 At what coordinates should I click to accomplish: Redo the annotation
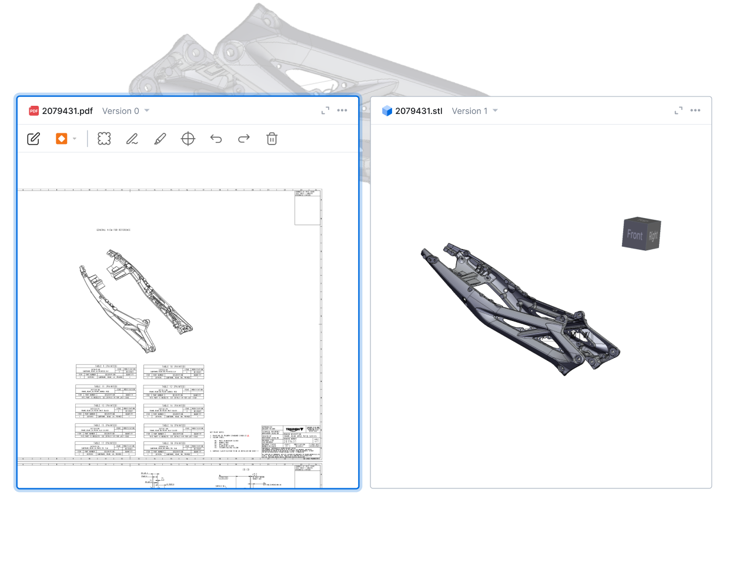coord(244,139)
